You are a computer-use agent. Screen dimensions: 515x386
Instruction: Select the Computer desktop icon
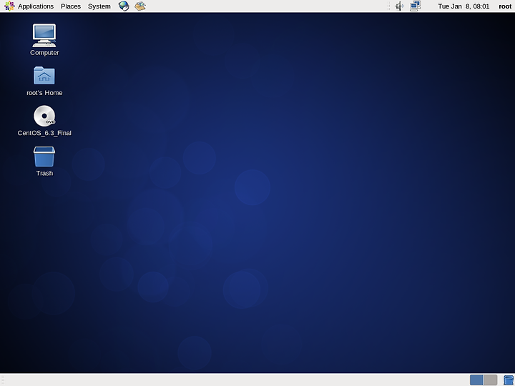pos(44,36)
